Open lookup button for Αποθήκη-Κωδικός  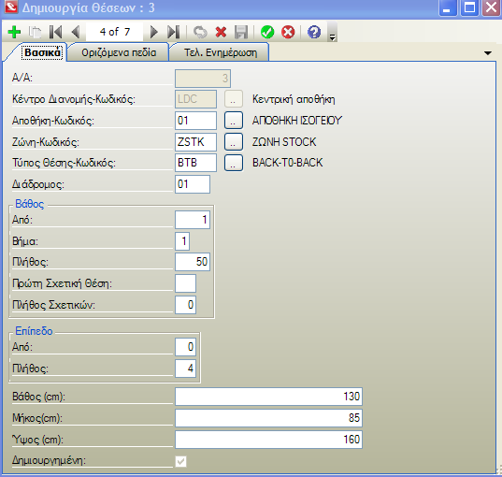234,121
